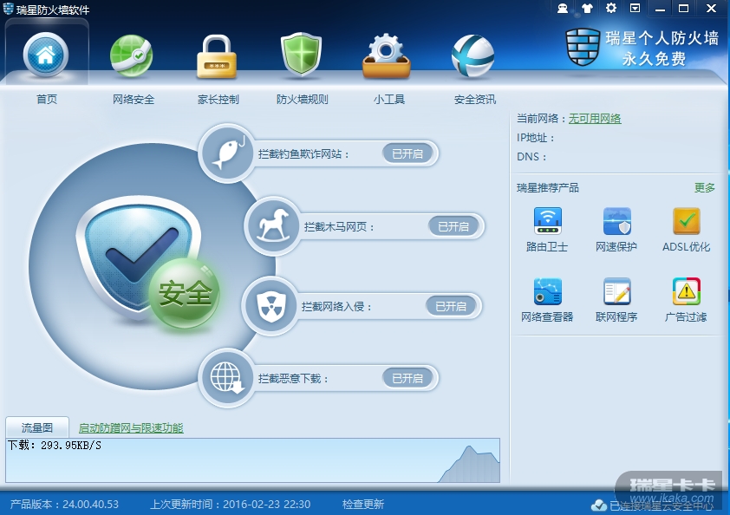The width and height of the screenshot is (730, 515).
Task: Launch the 网速保护 speed protection icon
Action: tap(617, 221)
